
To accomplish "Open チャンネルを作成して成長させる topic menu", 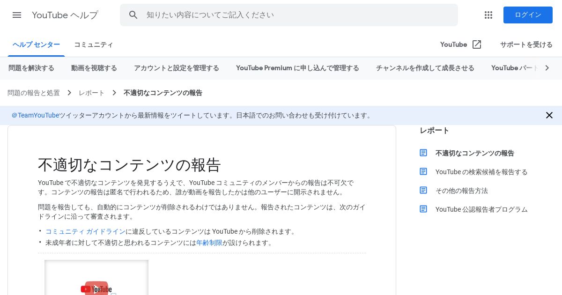I will (x=425, y=68).
